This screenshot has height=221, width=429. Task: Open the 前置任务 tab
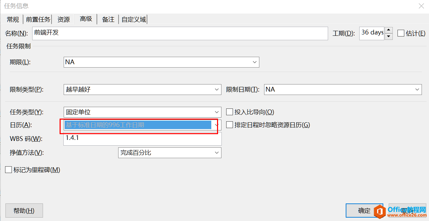[x=38, y=20]
